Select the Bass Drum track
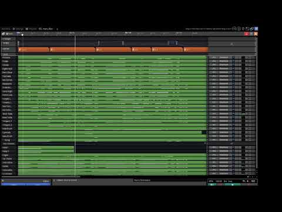The image size is (282, 212). coord(9,136)
